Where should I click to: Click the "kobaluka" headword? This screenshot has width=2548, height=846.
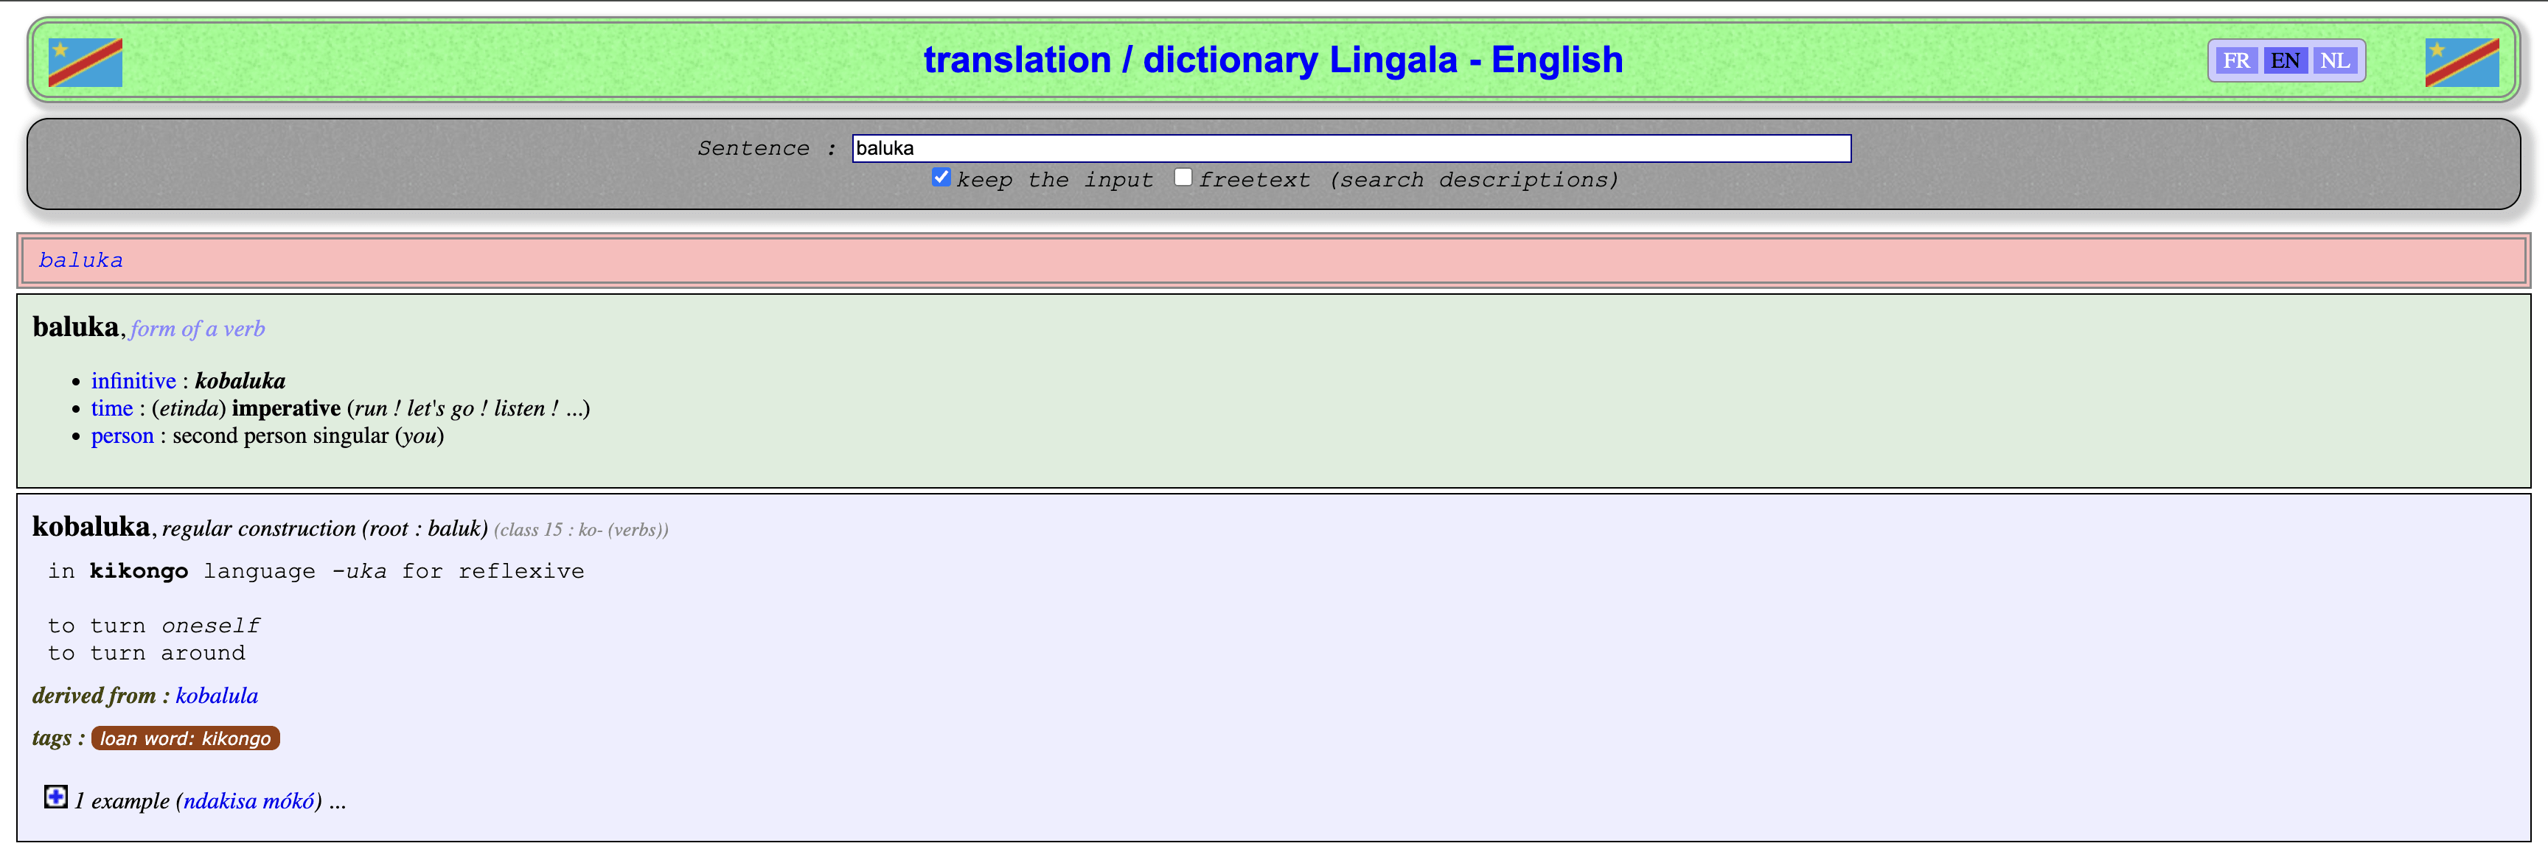coord(92,528)
